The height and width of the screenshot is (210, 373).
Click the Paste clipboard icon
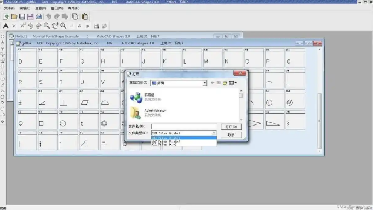tap(85, 16)
